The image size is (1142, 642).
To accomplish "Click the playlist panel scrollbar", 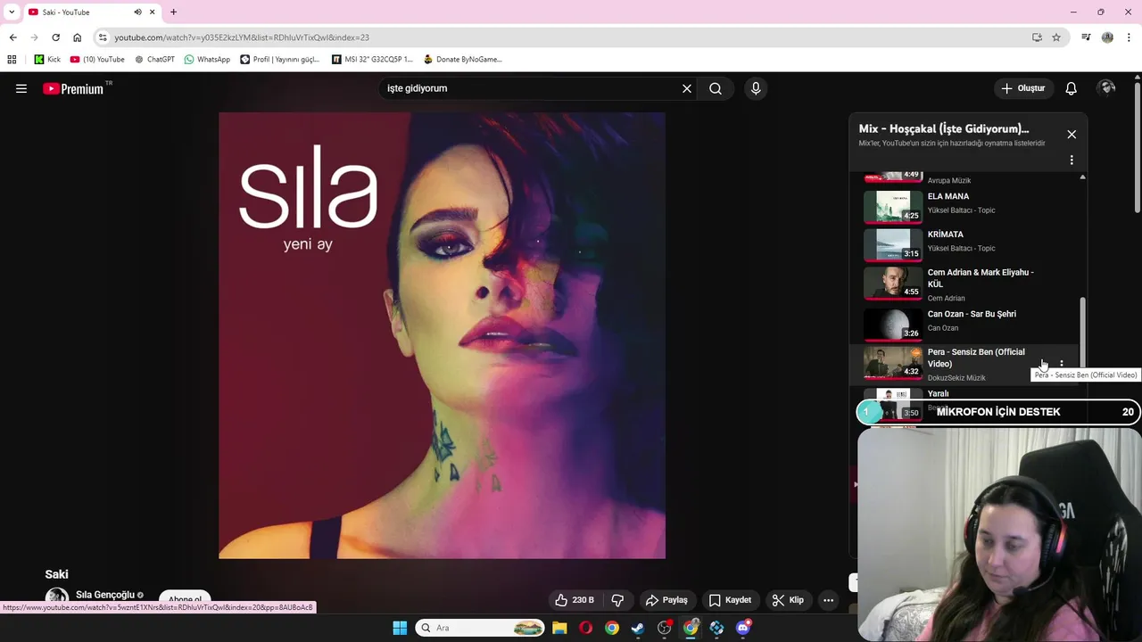I will pyautogui.click(x=1083, y=332).
